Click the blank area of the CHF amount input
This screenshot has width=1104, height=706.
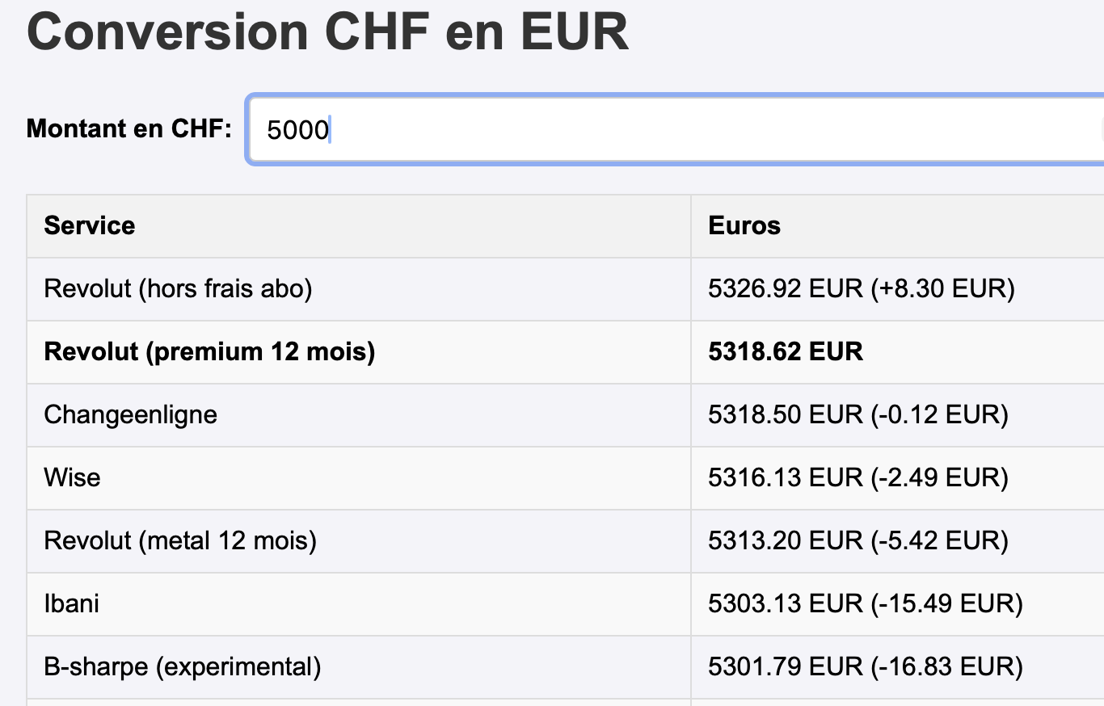tap(687, 130)
